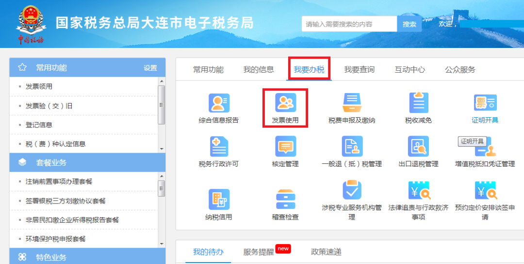Open 税费申报及缴纳 icon
524x264 pixels.
tap(352, 103)
